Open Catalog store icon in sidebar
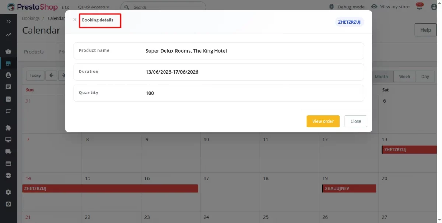 [8, 63]
